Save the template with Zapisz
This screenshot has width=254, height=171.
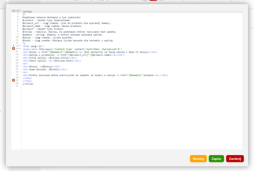(x=216, y=159)
